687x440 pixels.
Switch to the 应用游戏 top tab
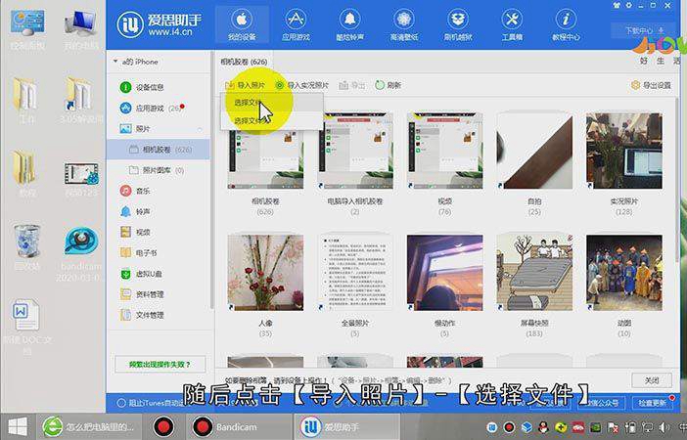tap(296, 26)
